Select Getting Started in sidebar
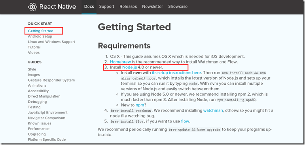This screenshot has height=145, width=305. [x=41, y=31]
